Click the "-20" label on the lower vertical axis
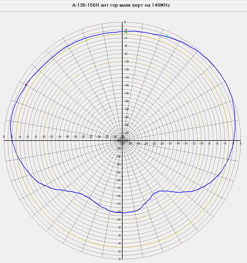 [x=118, y=180]
